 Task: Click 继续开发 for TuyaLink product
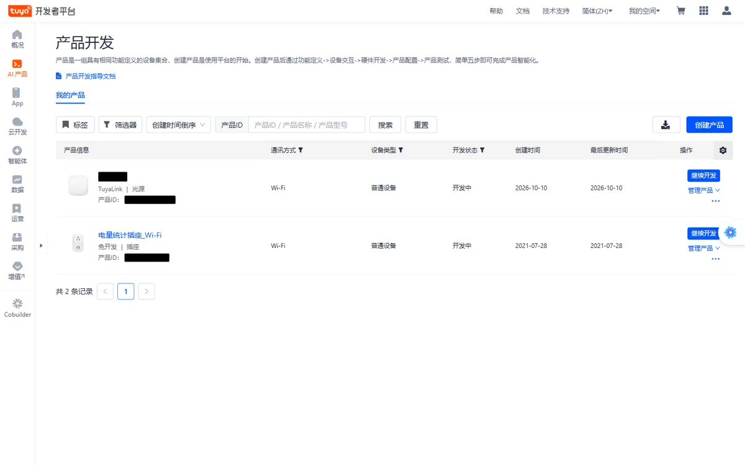pyautogui.click(x=703, y=175)
